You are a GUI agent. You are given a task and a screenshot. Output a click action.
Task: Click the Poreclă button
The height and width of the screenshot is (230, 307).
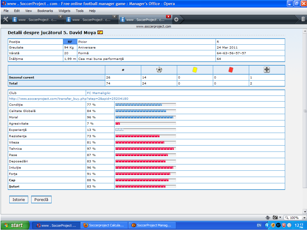click(41, 199)
